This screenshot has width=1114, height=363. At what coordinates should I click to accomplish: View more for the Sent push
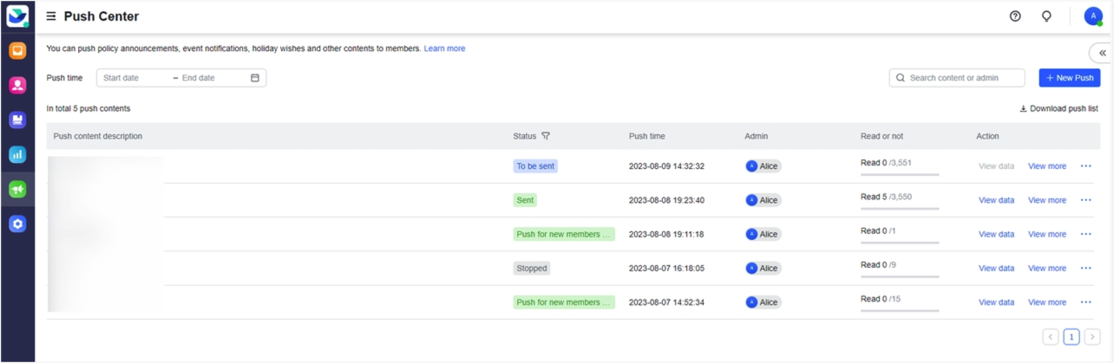(x=1047, y=200)
